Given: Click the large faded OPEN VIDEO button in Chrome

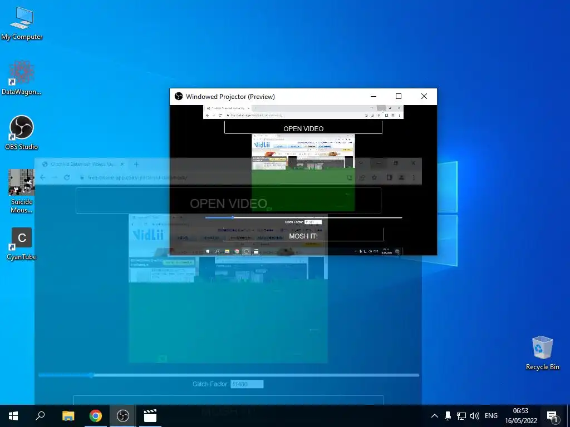Looking at the screenshot, I should [x=229, y=200].
